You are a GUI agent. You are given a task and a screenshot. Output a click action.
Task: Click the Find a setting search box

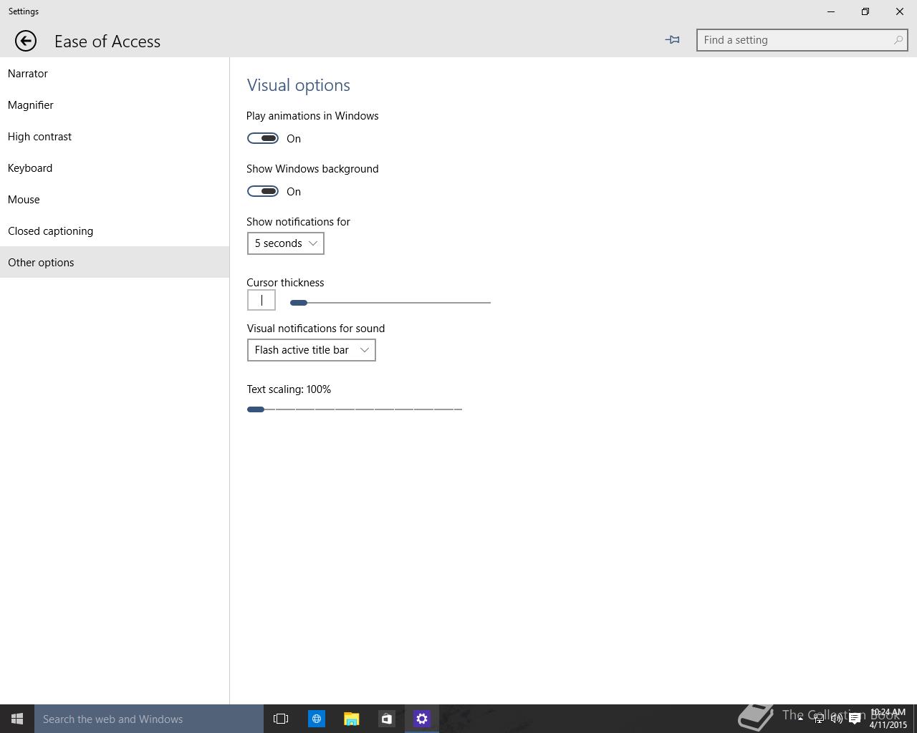tap(797, 40)
